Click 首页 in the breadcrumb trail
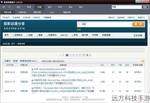Viewport: 150px width, 103px height. 13,44
